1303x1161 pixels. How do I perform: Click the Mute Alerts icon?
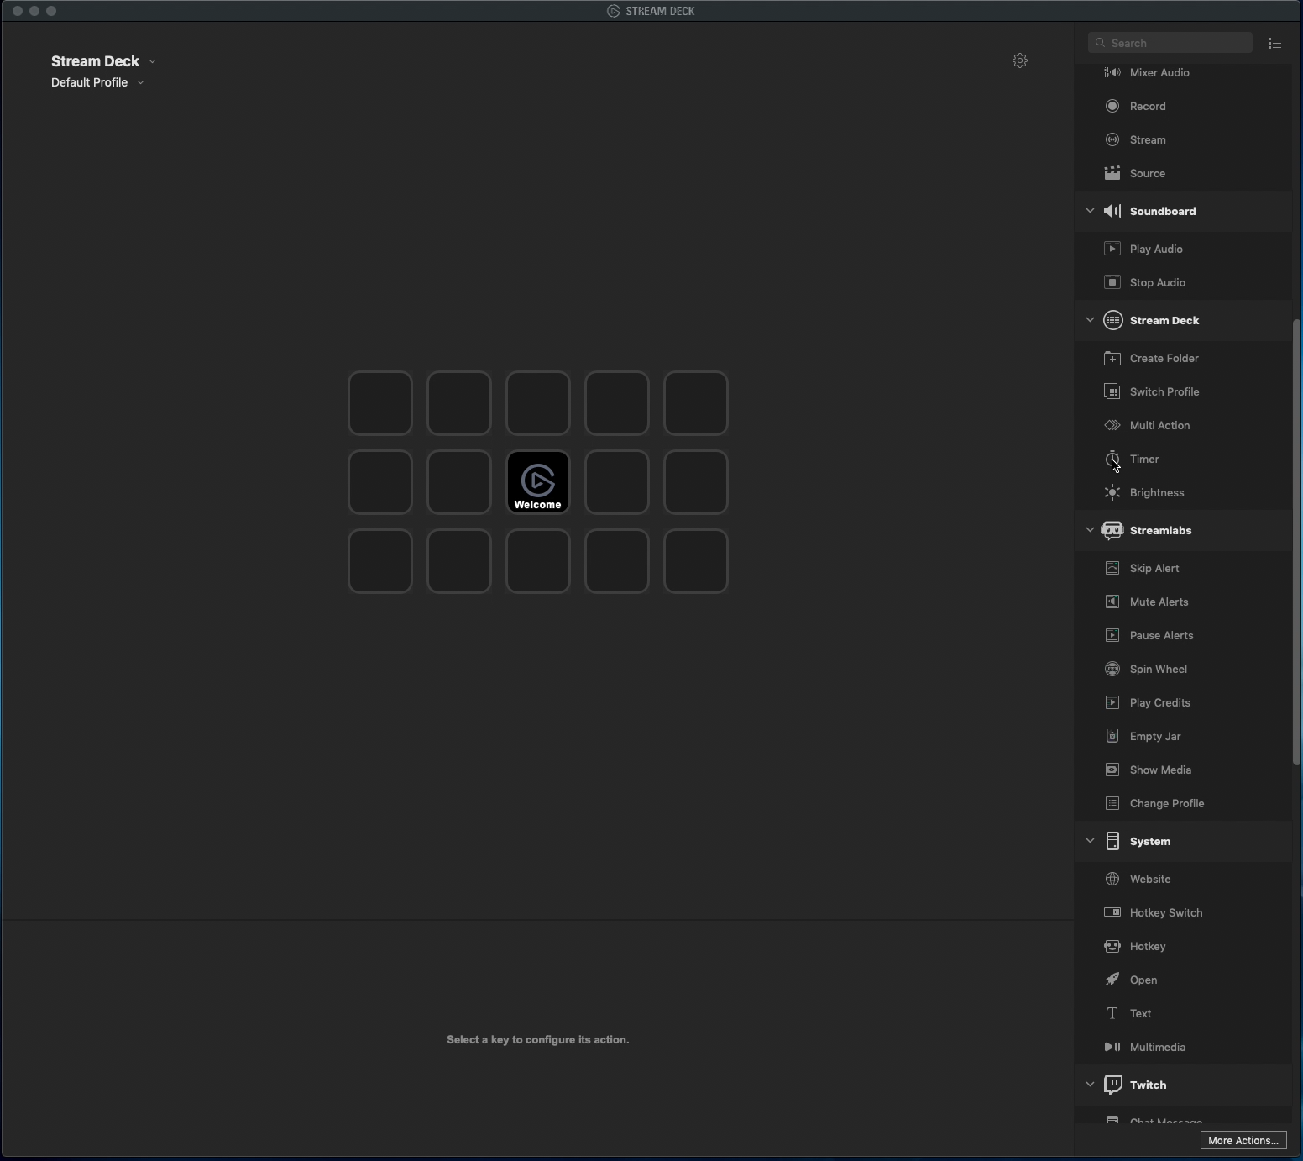1112,602
